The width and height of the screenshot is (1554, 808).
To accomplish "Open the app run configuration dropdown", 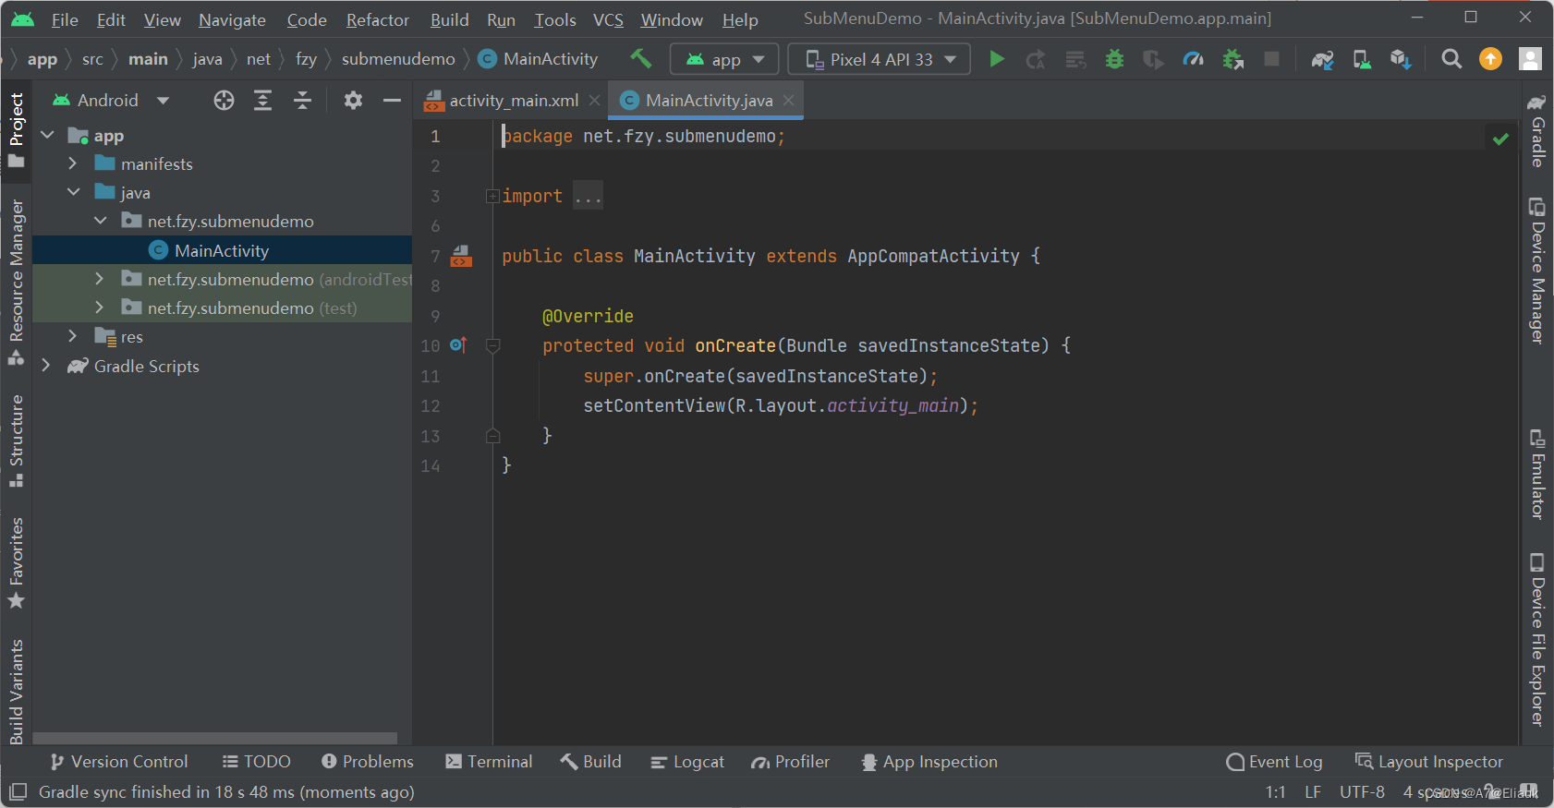I will click(x=724, y=59).
